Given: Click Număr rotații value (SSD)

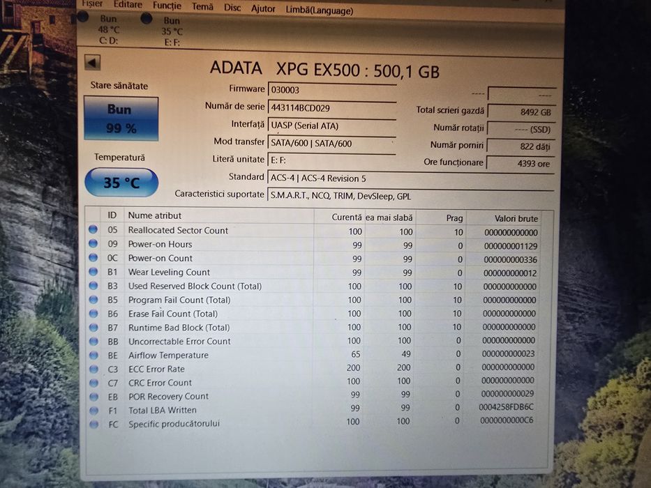Looking at the screenshot, I should 521,129.
